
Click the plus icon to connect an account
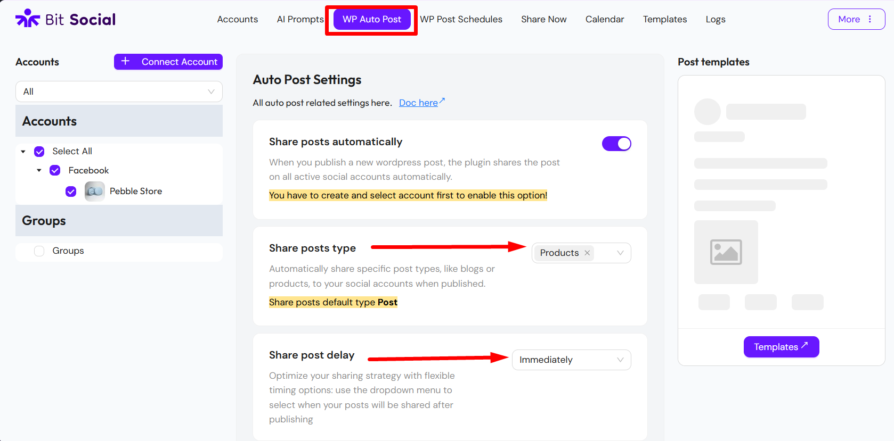coord(126,61)
